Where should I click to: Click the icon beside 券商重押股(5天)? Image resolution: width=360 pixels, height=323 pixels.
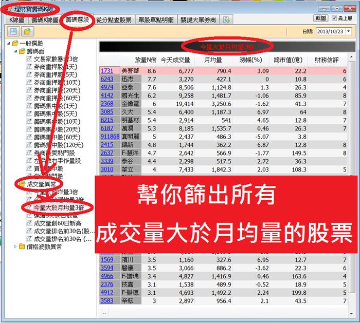tap(29, 74)
